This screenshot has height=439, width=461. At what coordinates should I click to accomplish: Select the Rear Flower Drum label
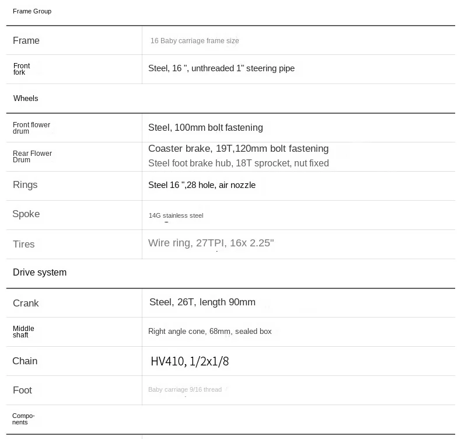(32, 156)
